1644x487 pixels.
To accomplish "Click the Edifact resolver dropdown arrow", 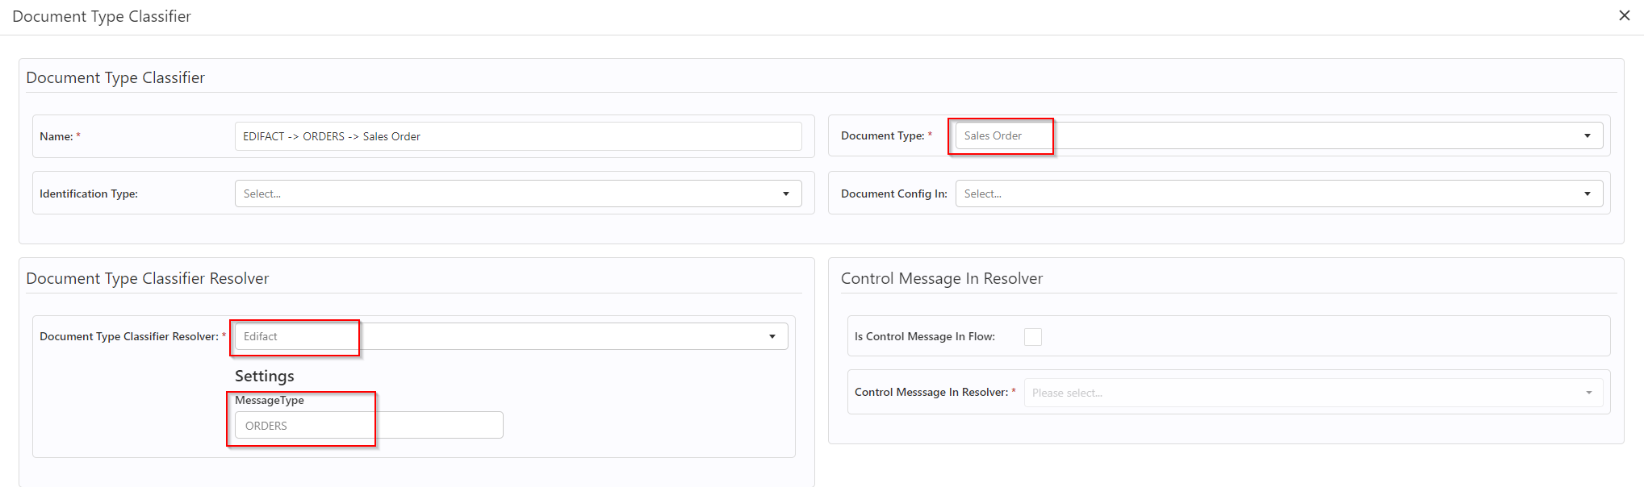I will coord(772,336).
